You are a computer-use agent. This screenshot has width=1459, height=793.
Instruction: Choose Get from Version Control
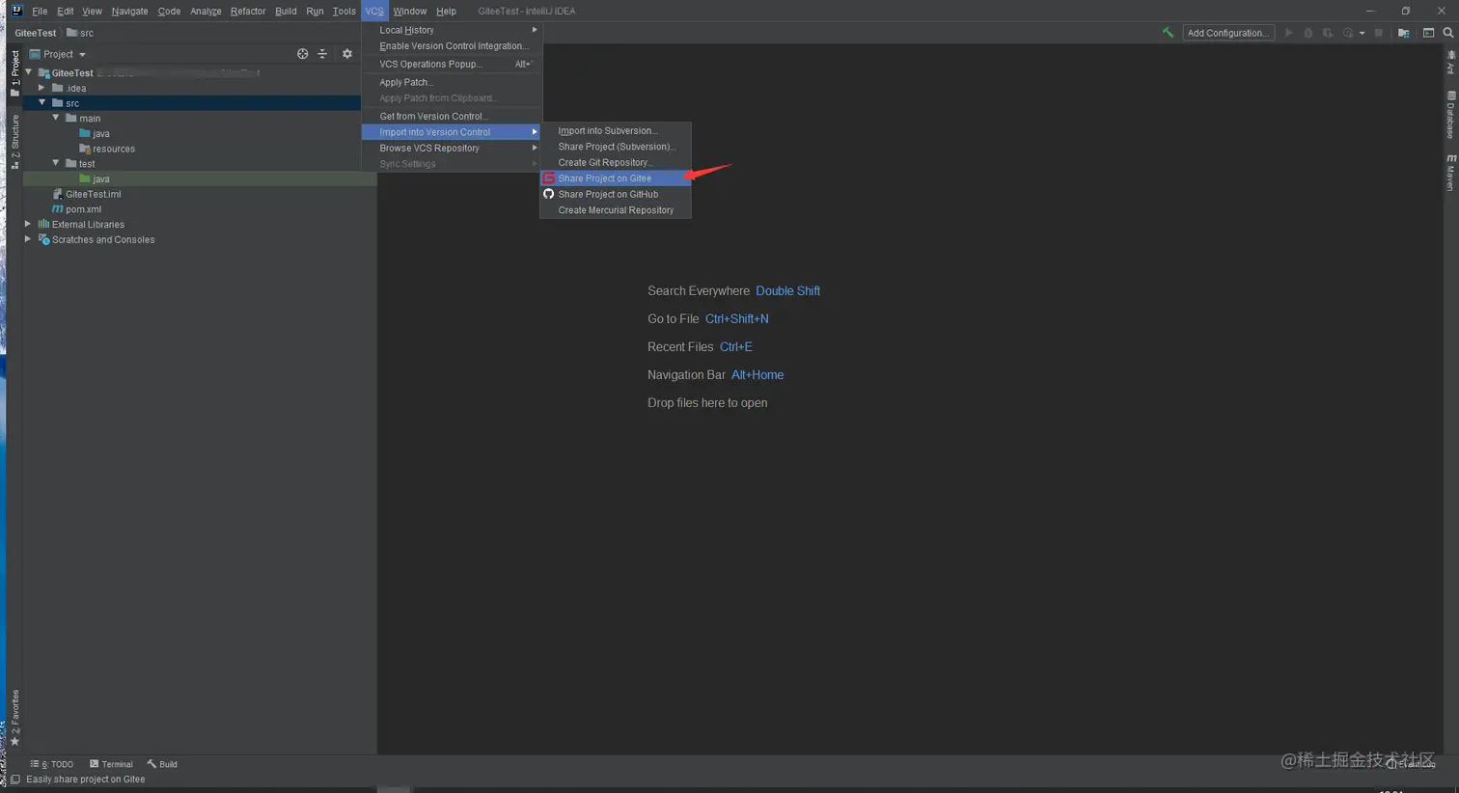click(452, 116)
